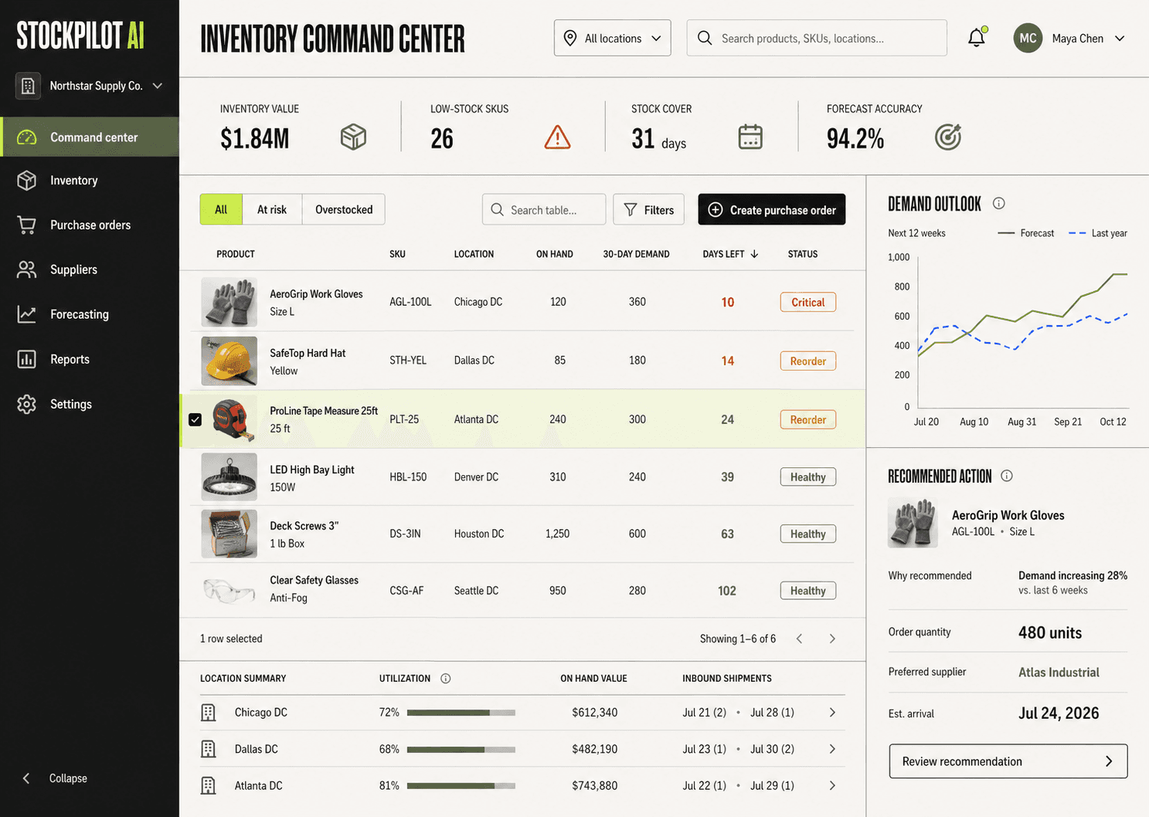The width and height of the screenshot is (1149, 817).
Task: Click the Clear Safety Glasses thumbnail
Action: [x=229, y=591]
